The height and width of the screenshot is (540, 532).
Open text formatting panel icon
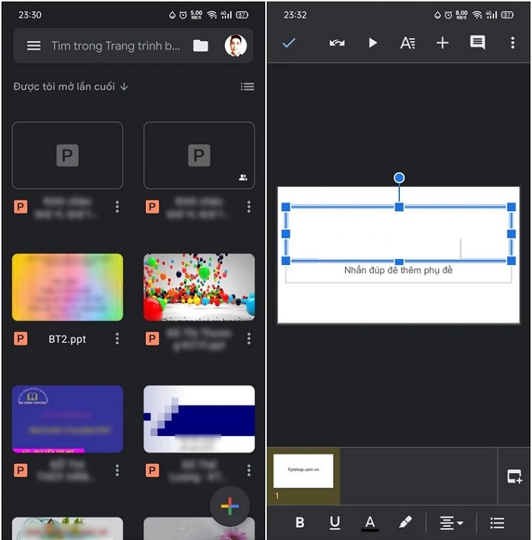pos(407,43)
